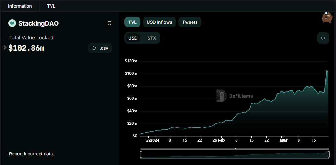Bookmark the StackingDAO protocol
Screen dimensions: 336x165
pos(109,23)
